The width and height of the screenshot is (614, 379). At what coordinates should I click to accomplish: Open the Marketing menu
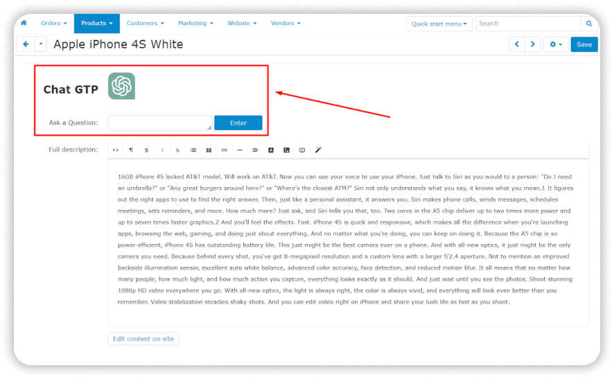click(x=195, y=23)
